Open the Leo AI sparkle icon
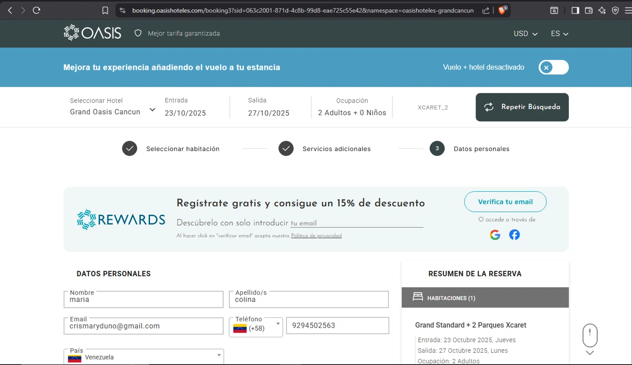Screen dimensions: 632x365 602,11
